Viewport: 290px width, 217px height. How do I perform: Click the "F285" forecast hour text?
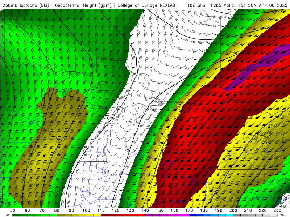click(x=216, y=5)
